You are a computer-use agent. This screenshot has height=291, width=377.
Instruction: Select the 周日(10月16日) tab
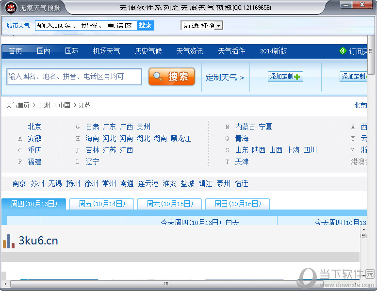pyautogui.click(x=238, y=204)
